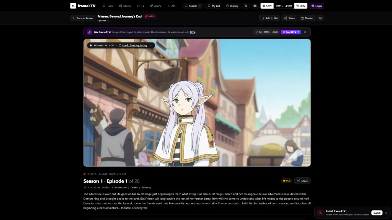Screen dimensions: 392x220
Task: Open watch History
Action: coord(232,6)
